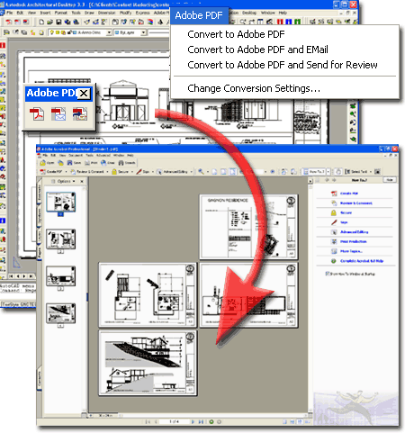Click the Create PDF link in How To panel
The image size is (405, 433).
(349, 194)
